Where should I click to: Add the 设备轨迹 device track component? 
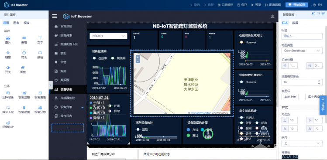(x=8, y=125)
